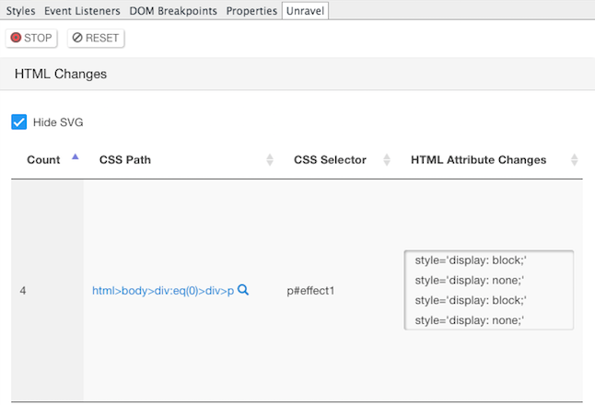Sort the CSS Selector column arrows
The image size is (595, 405).
coord(387,159)
